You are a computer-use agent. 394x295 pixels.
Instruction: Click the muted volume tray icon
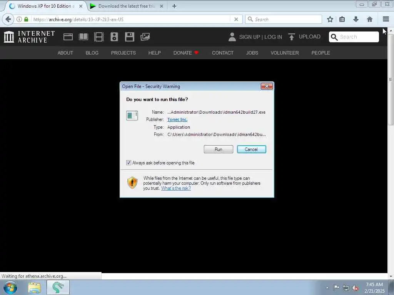click(x=356, y=288)
